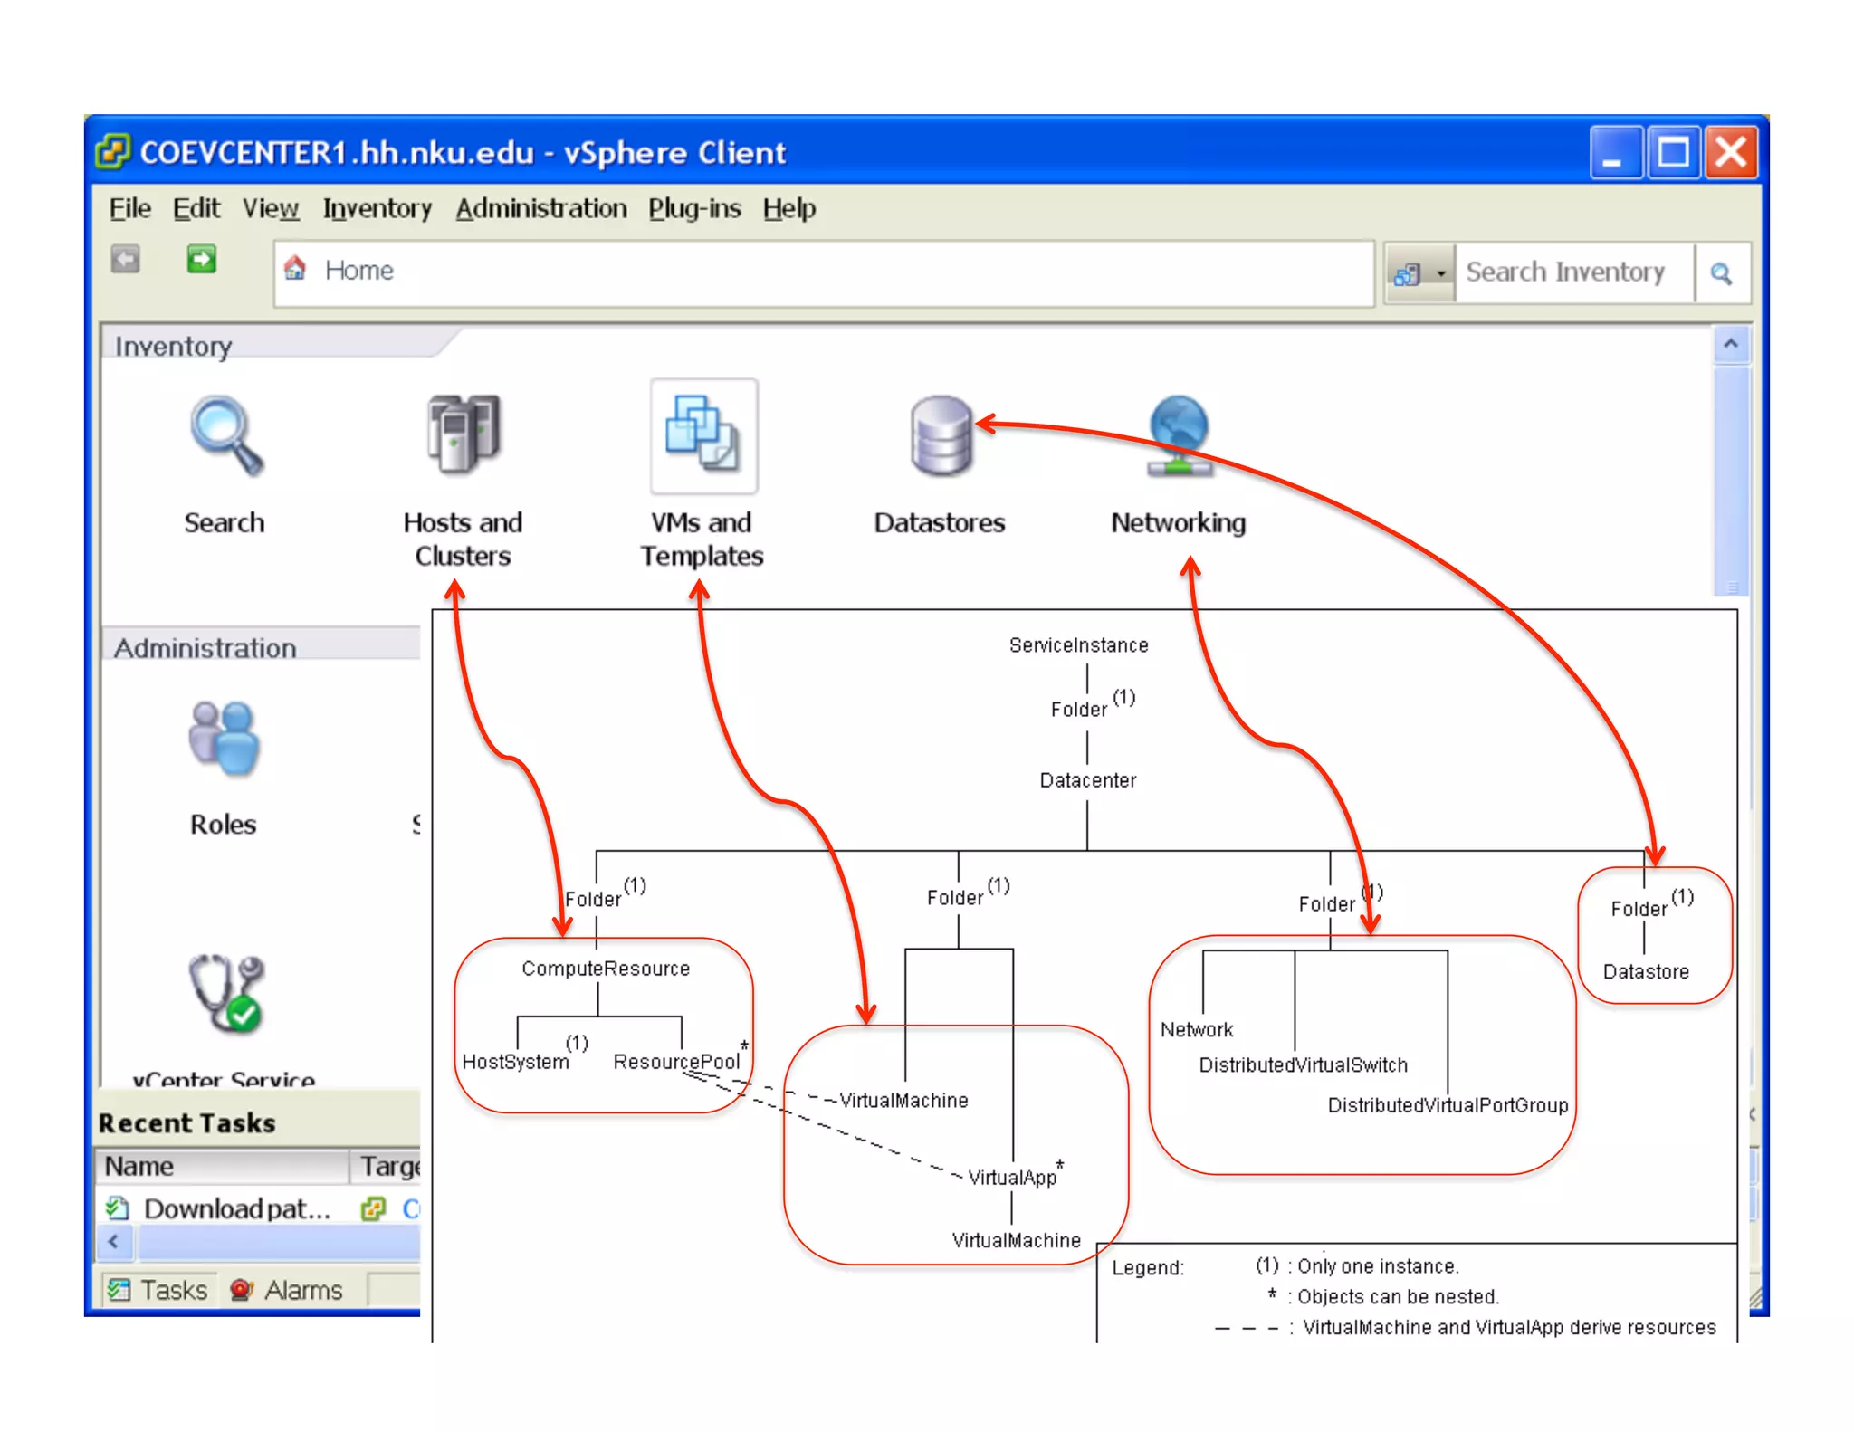Click the magnifier search button
1854x1432 pixels.
point(1721,273)
